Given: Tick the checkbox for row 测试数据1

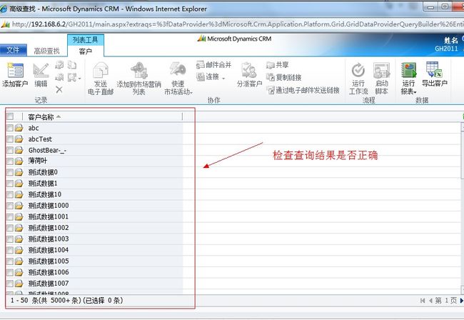Looking at the screenshot, I should (x=10, y=184).
